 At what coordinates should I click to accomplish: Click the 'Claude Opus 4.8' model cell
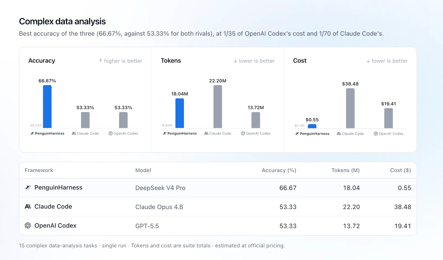point(159,207)
